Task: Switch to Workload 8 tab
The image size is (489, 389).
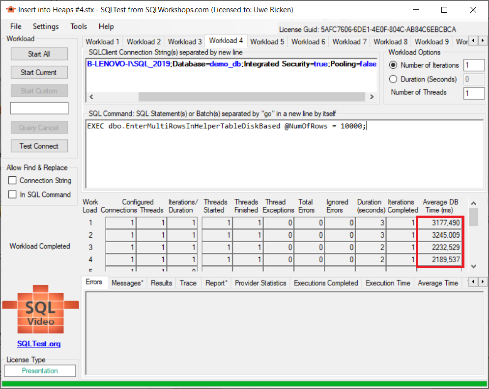Action: click(390, 42)
